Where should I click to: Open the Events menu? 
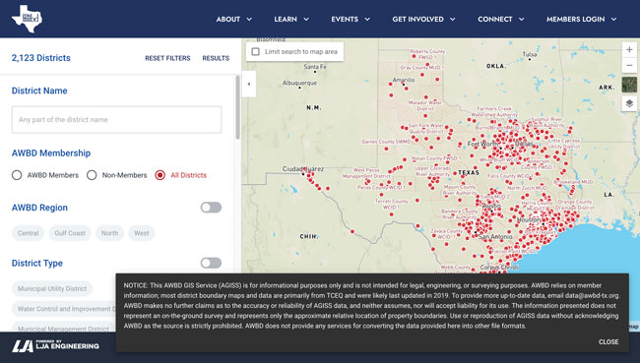click(351, 19)
